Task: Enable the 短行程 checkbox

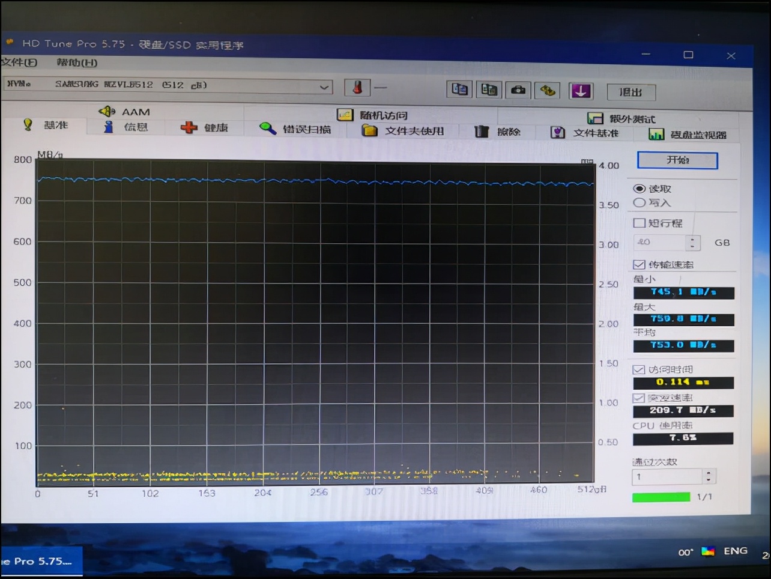Action: click(639, 223)
